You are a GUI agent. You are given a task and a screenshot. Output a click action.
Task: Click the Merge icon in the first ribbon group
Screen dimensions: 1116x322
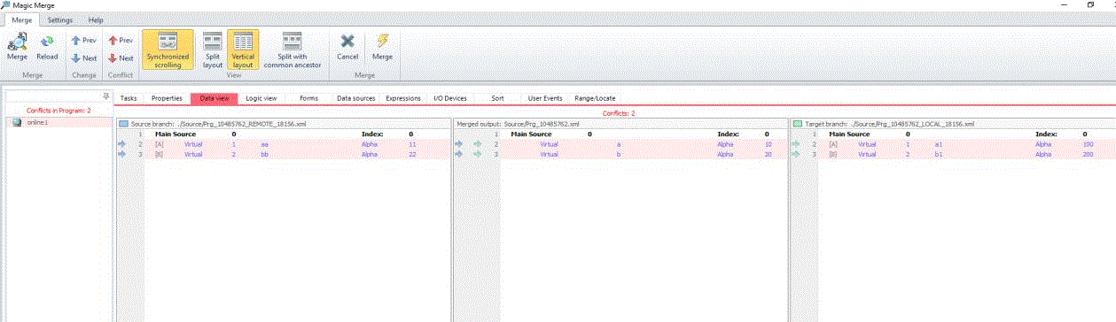click(x=17, y=47)
